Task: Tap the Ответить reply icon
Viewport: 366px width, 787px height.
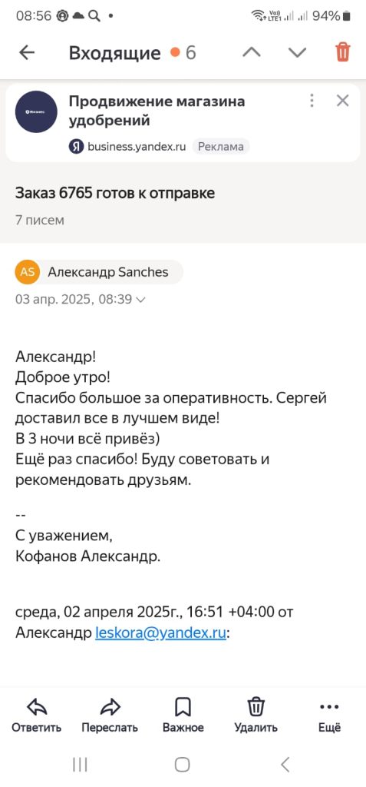Action: (37, 707)
